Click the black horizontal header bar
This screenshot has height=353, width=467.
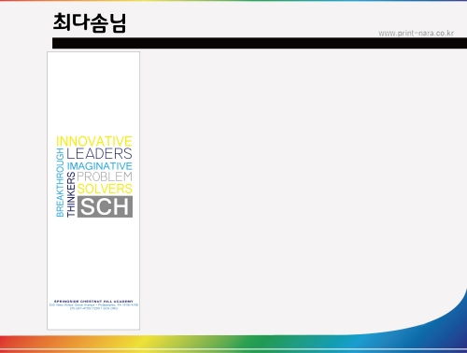[260, 43]
